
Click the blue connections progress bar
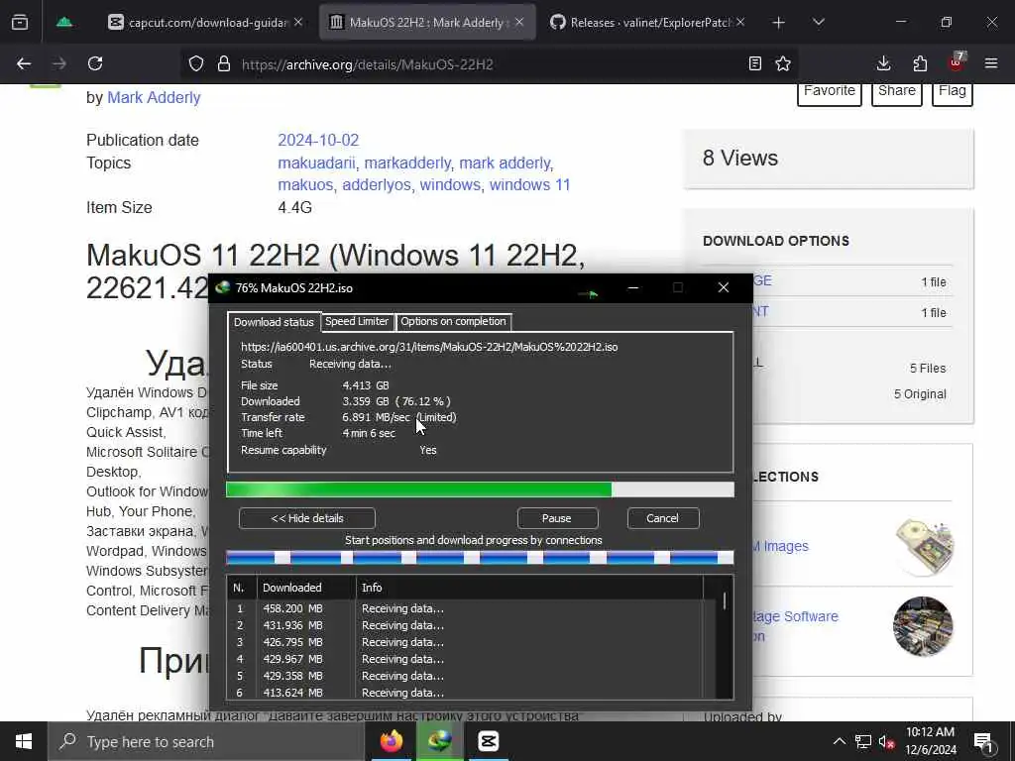coord(481,557)
